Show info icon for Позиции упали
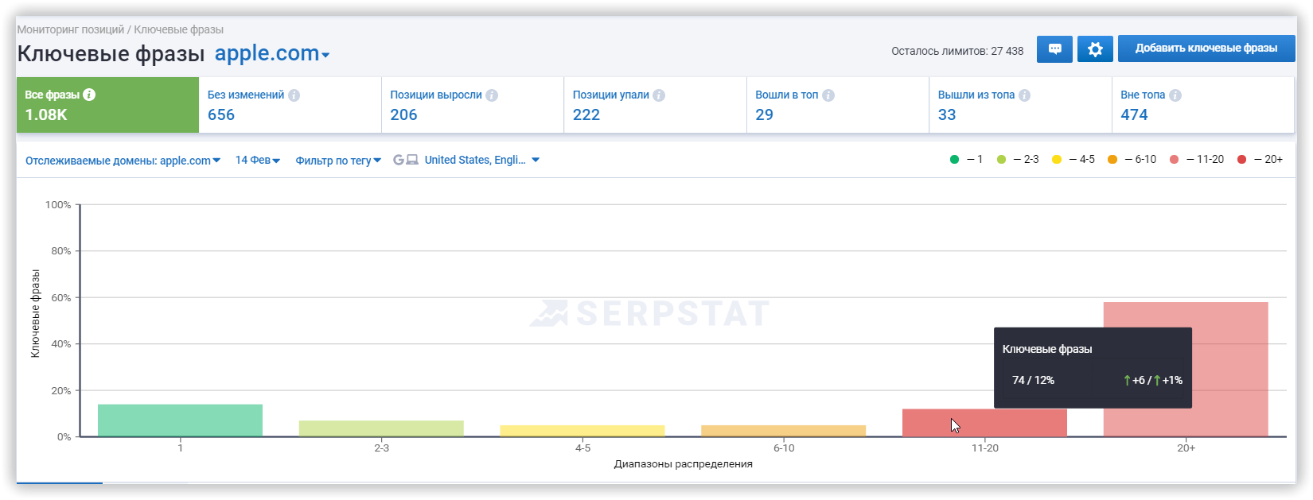 659,95
